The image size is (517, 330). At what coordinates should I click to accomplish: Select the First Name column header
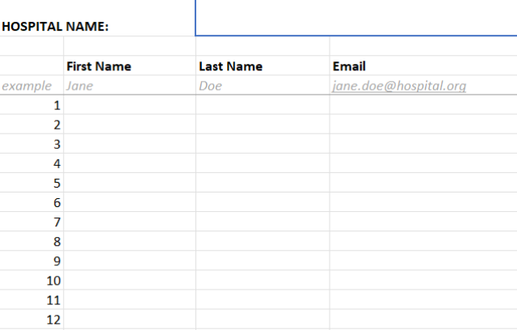(129, 66)
